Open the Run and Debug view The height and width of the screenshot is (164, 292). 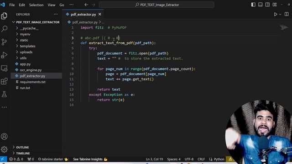tap(4, 55)
